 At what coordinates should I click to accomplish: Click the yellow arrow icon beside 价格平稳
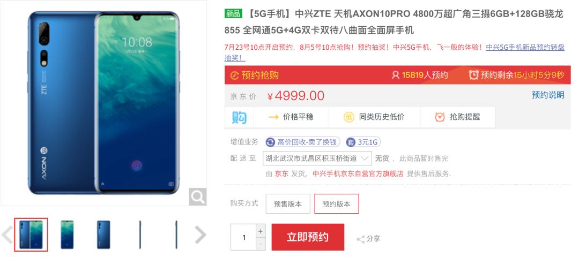tap(273, 117)
